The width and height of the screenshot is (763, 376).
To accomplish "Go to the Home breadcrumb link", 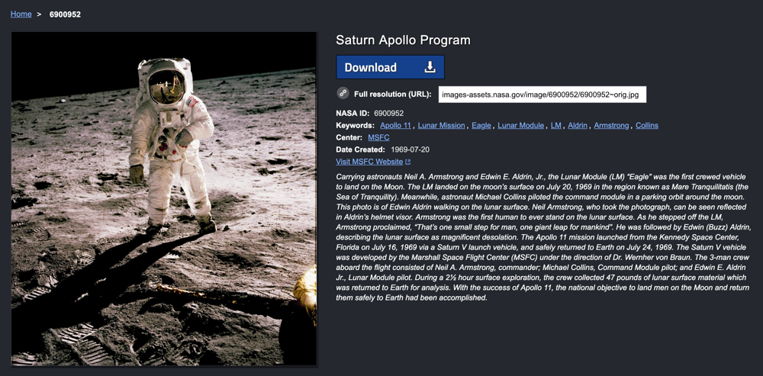I will [21, 14].
